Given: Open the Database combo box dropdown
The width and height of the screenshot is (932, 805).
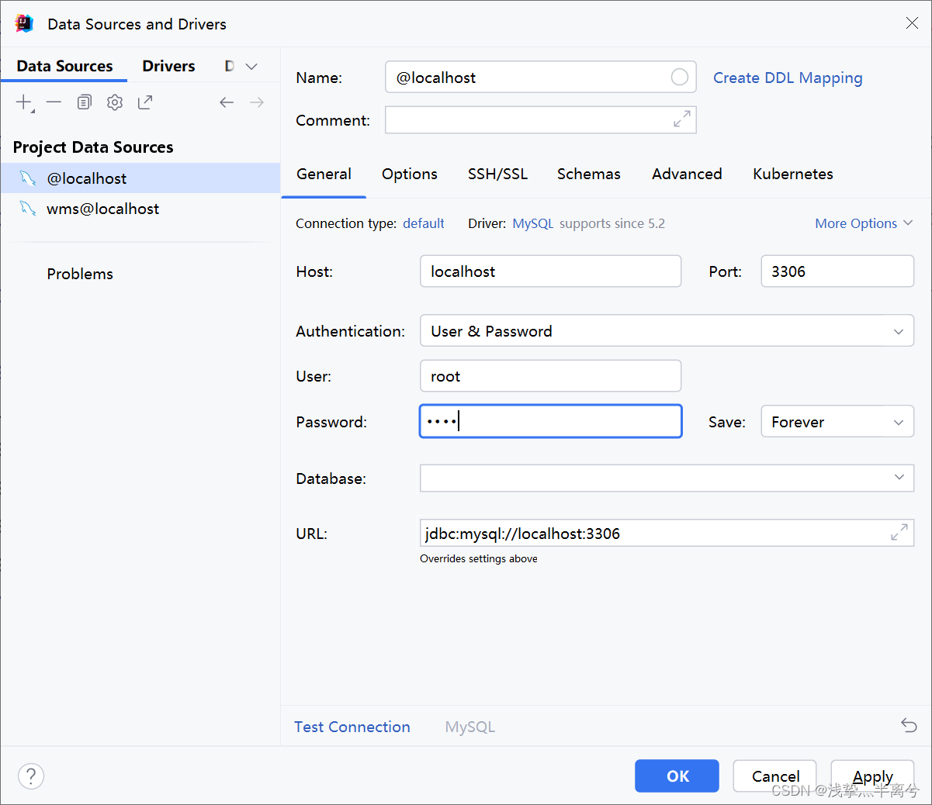Looking at the screenshot, I should click(x=899, y=478).
